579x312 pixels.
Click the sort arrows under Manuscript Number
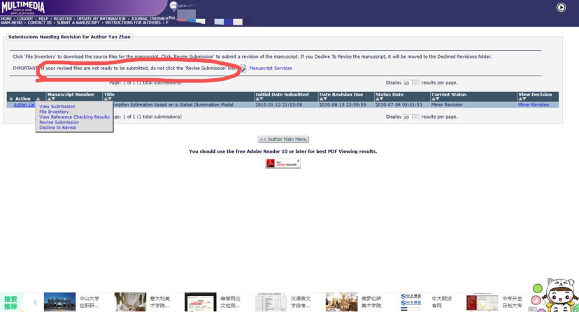coord(52,99)
